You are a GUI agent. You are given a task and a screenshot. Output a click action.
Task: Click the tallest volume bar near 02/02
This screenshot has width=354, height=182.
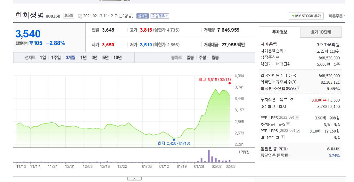[209, 156]
